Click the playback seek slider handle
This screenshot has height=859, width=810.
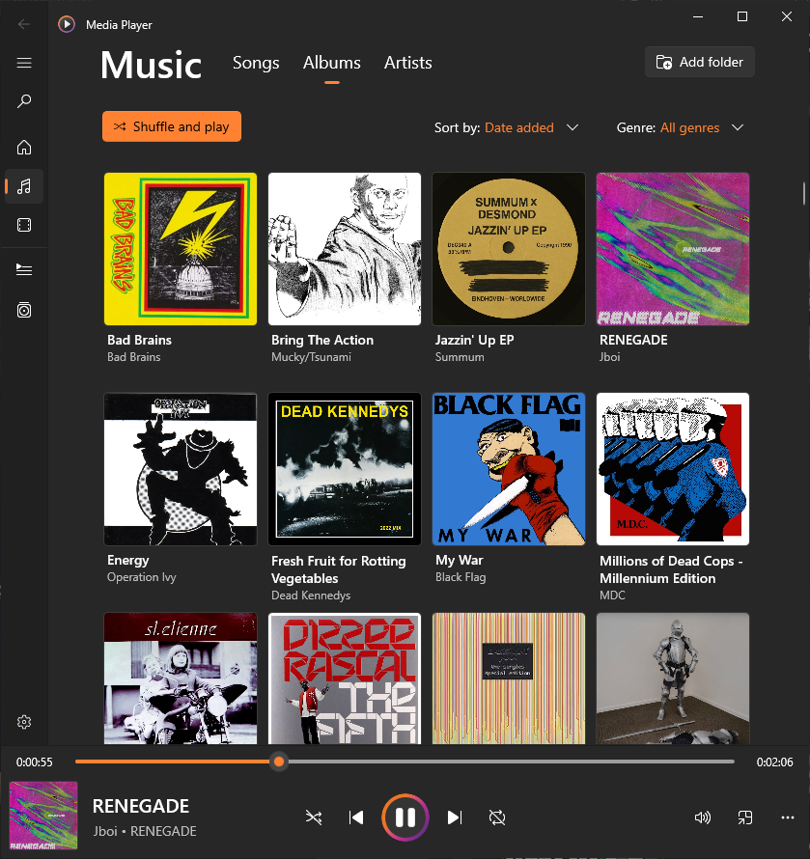coord(279,762)
